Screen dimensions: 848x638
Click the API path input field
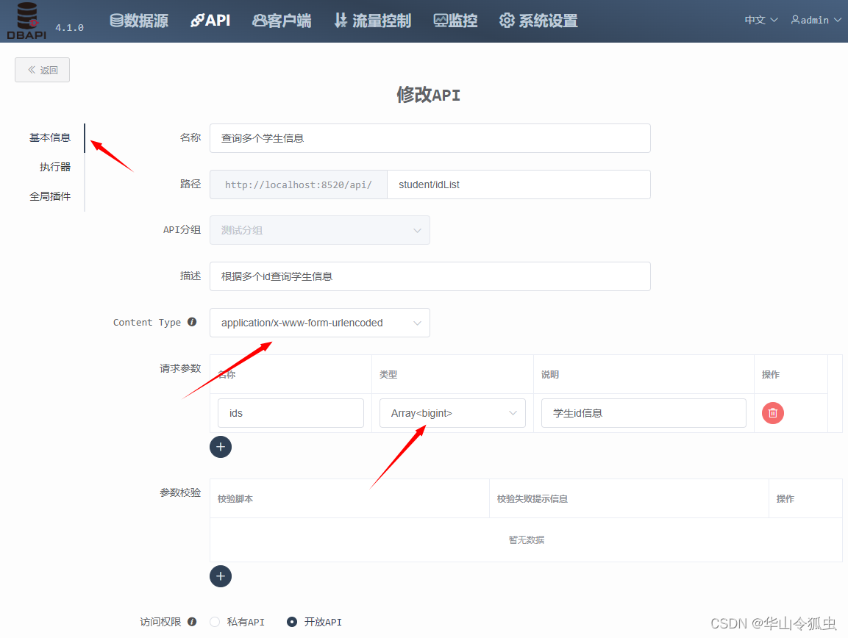coord(519,184)
